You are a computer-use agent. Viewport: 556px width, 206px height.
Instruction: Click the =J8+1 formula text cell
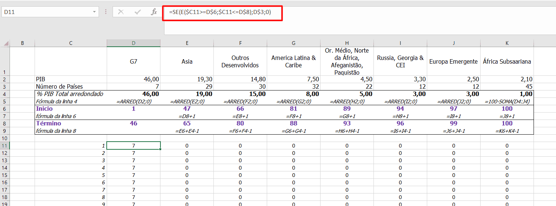[x=507, y=116]
